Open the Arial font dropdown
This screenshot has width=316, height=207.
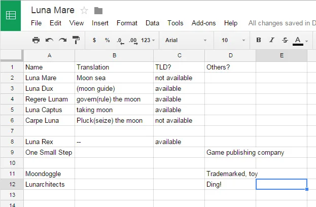tap(186, 40)
